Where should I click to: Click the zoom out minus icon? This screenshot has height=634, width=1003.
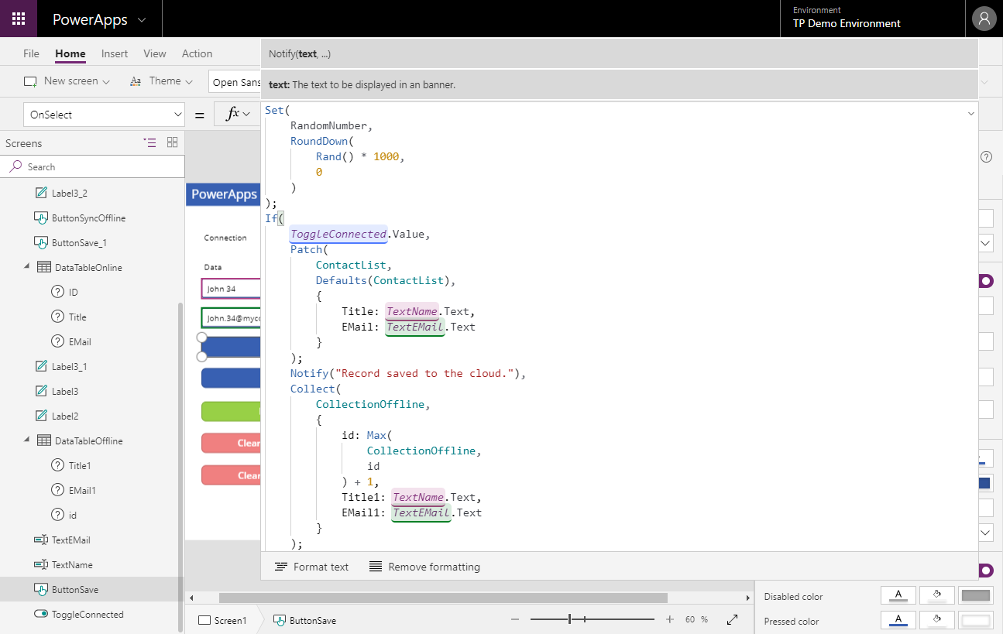pos(515,620)
